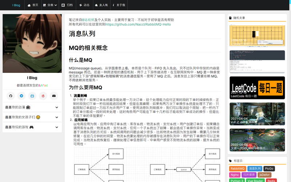Viewport: 291px width, 182px height.
Task: Click the 随机文章 book icon
Action: (x=230, y=18)
